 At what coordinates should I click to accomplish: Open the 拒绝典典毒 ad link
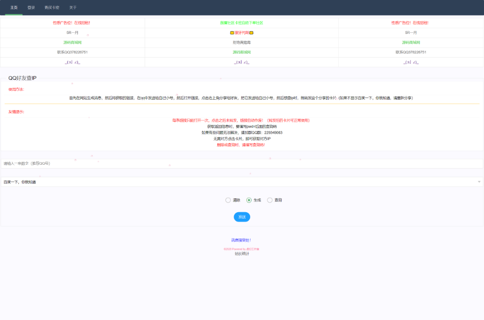click(x=241, y=43)
